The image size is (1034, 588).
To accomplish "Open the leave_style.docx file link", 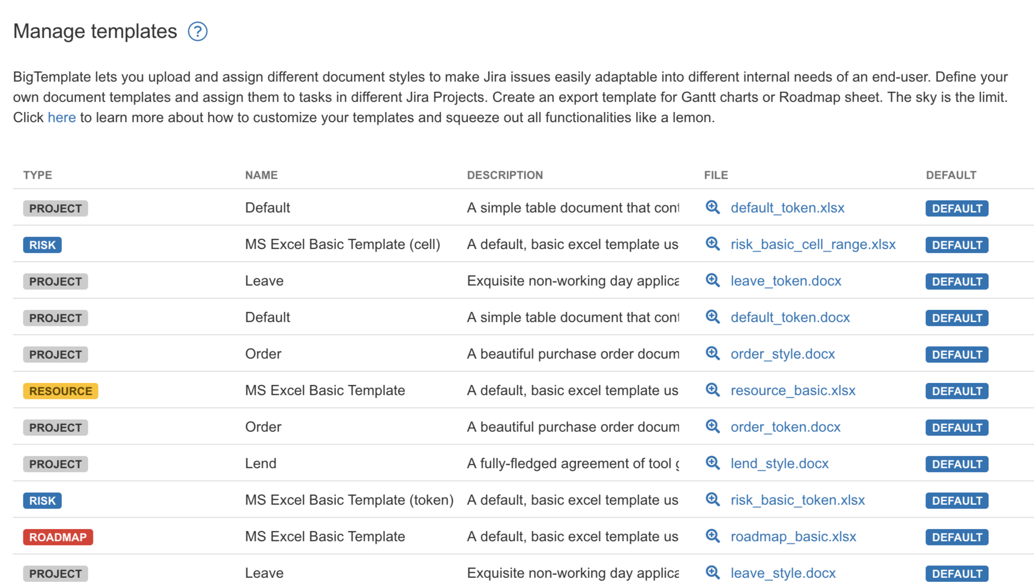I will pos(783,573).
